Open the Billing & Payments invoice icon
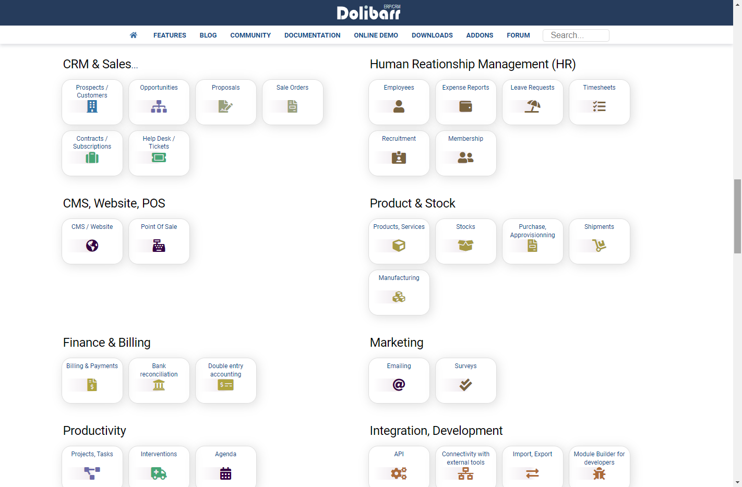The height and width of the screenshot is (487, 742). [x=92, y=385]
